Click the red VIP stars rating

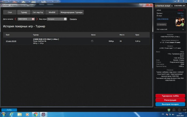click(x=181, y=10)
